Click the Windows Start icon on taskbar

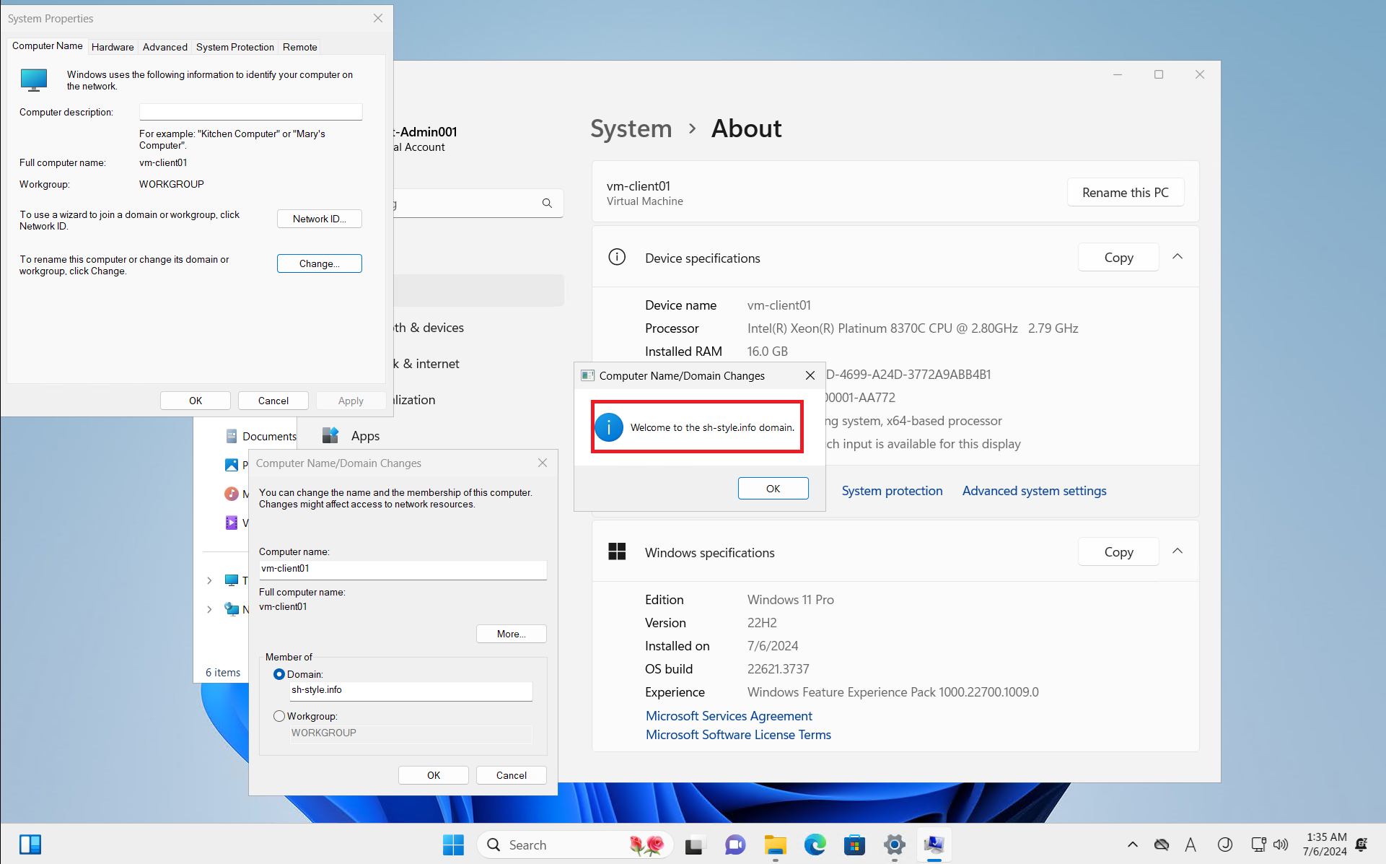[x=453, y=845]
